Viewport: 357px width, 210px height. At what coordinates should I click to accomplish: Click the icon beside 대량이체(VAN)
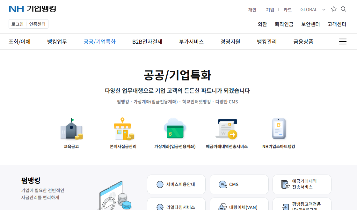pyautogui.click(x=223, y=207)
